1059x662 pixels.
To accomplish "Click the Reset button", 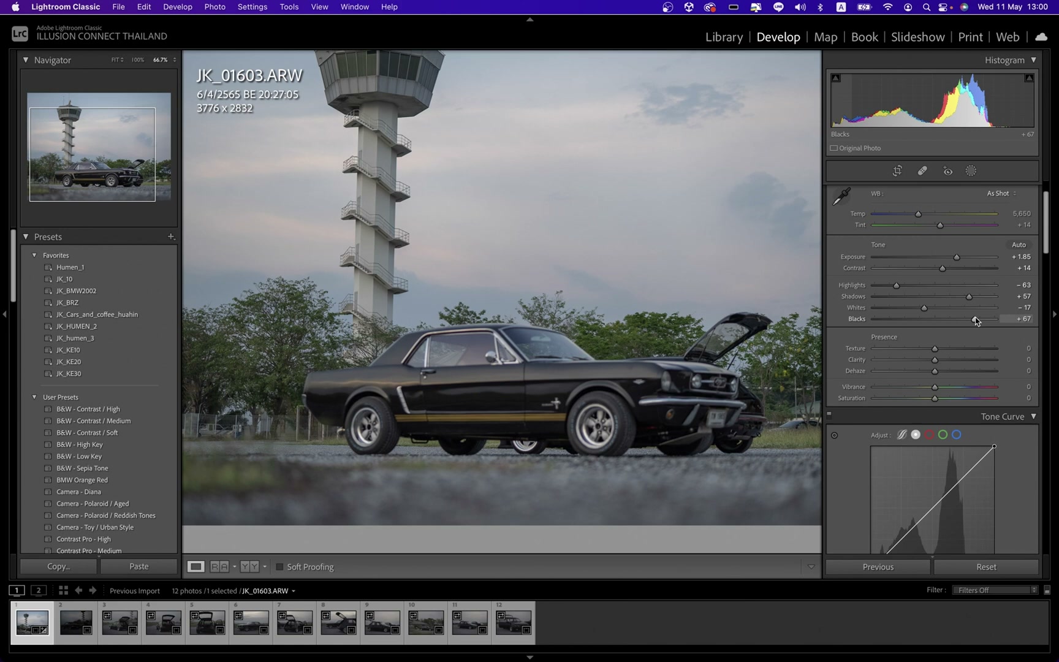I will coord(986,567).
